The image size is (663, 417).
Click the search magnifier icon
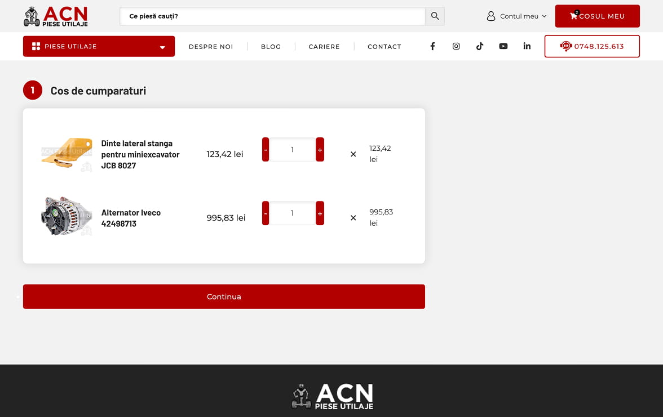click(x=435, y=16)
